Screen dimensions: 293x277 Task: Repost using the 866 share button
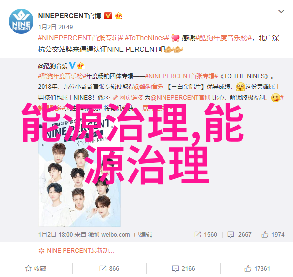[x=109, y=269]
